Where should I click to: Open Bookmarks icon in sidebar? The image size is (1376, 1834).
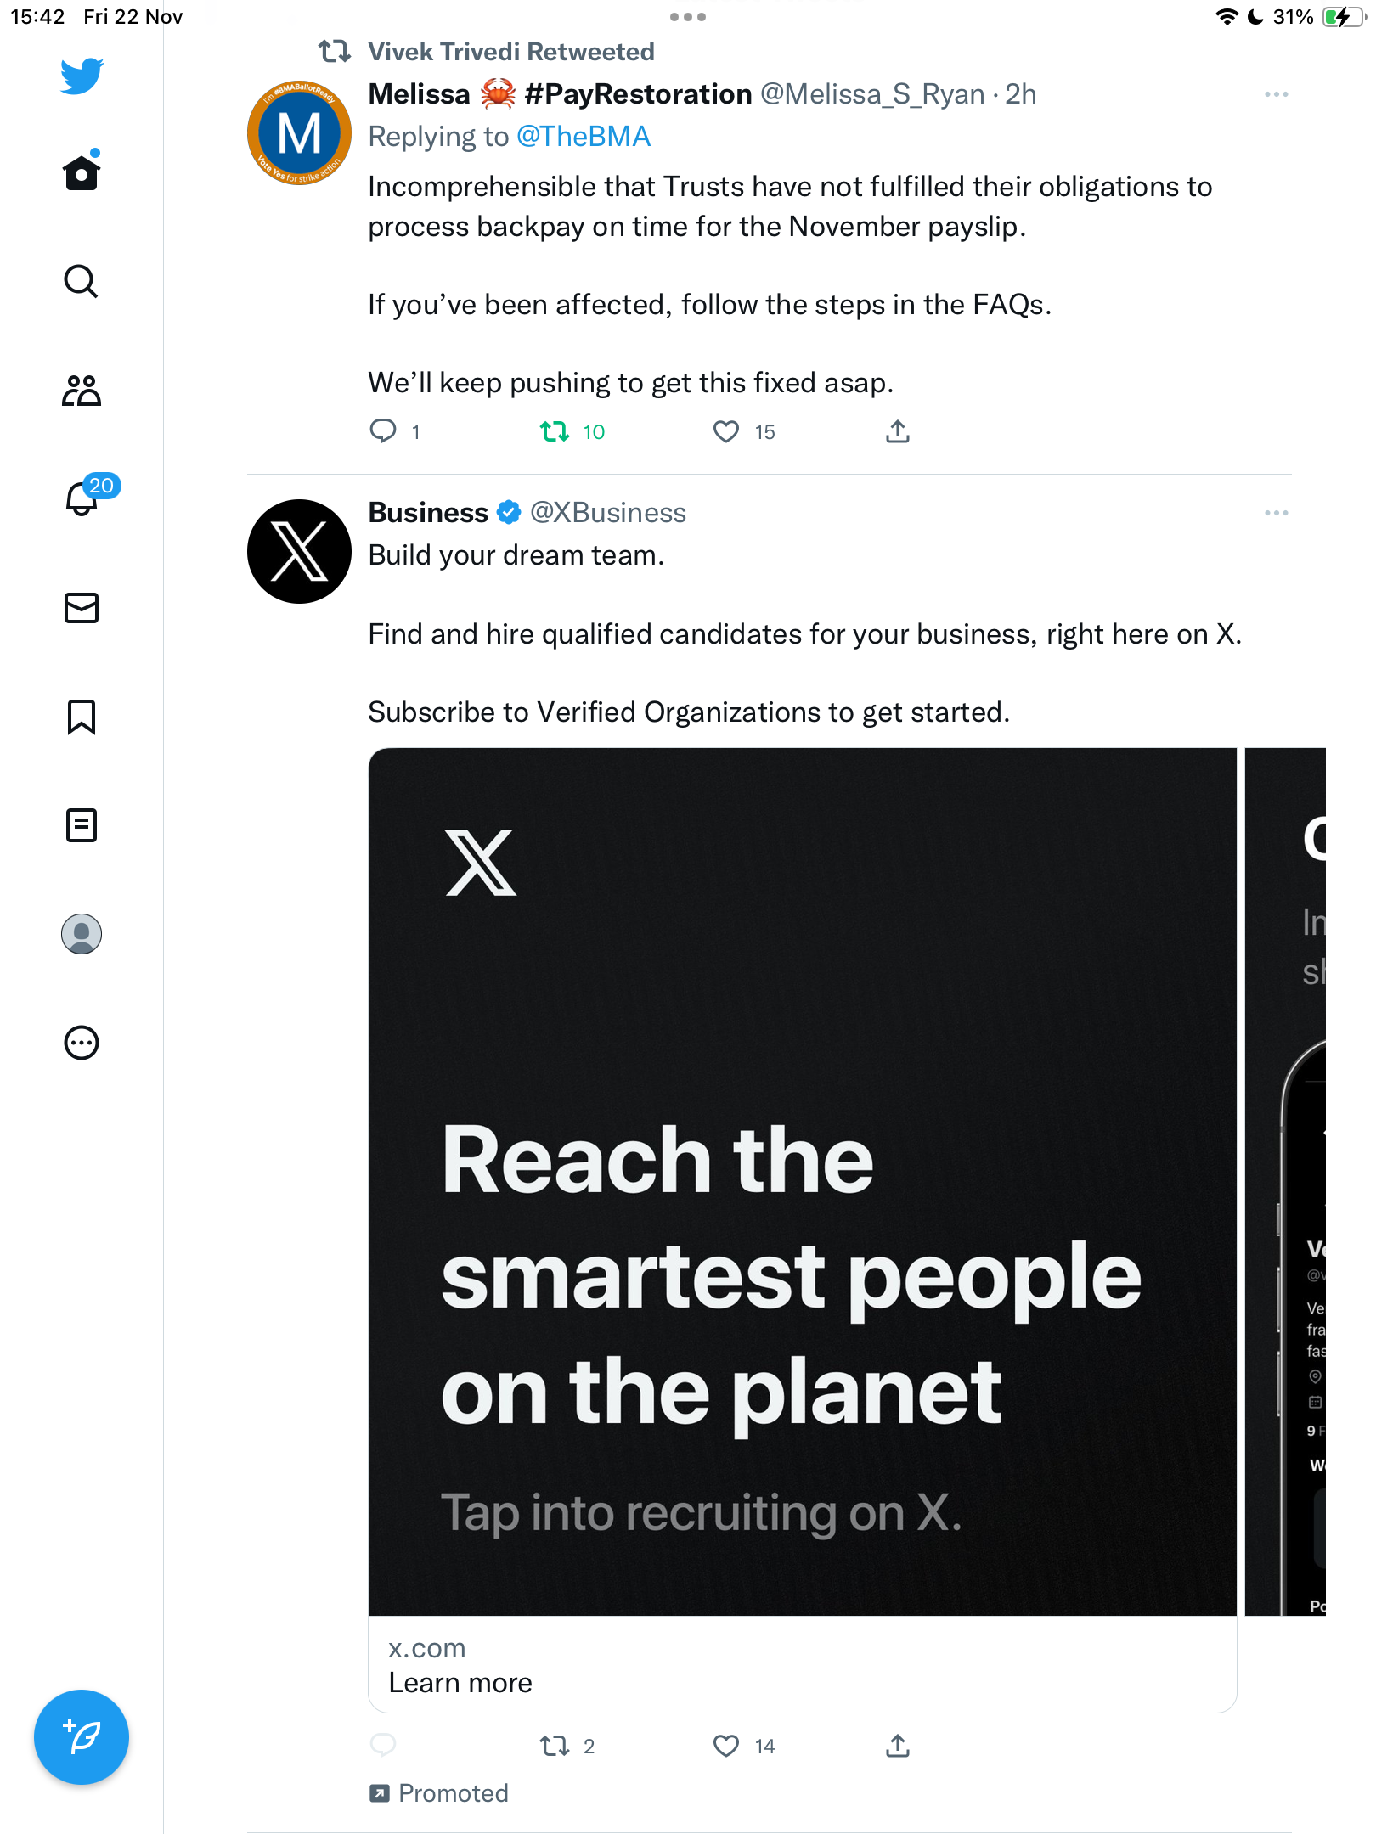point(82,717)
